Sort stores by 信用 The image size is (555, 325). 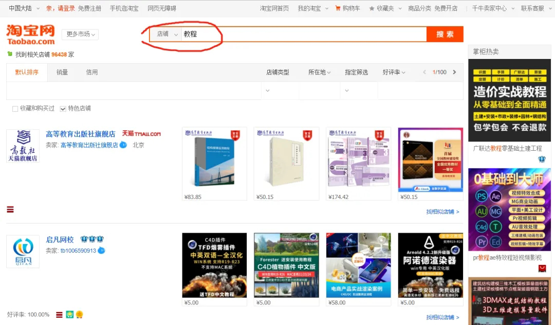click(92, 72)
